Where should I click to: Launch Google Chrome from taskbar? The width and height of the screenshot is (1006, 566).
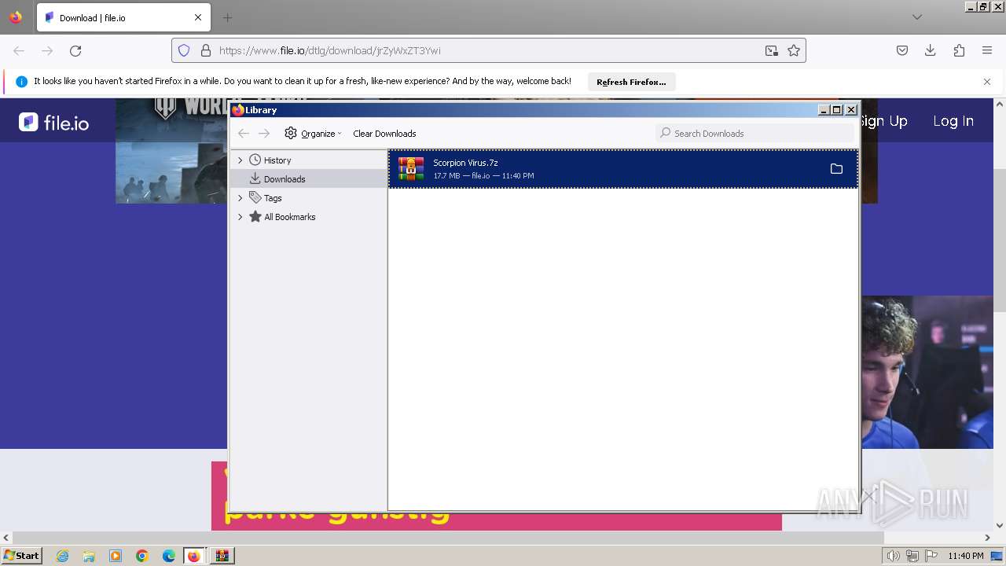(x=142, y=556)
